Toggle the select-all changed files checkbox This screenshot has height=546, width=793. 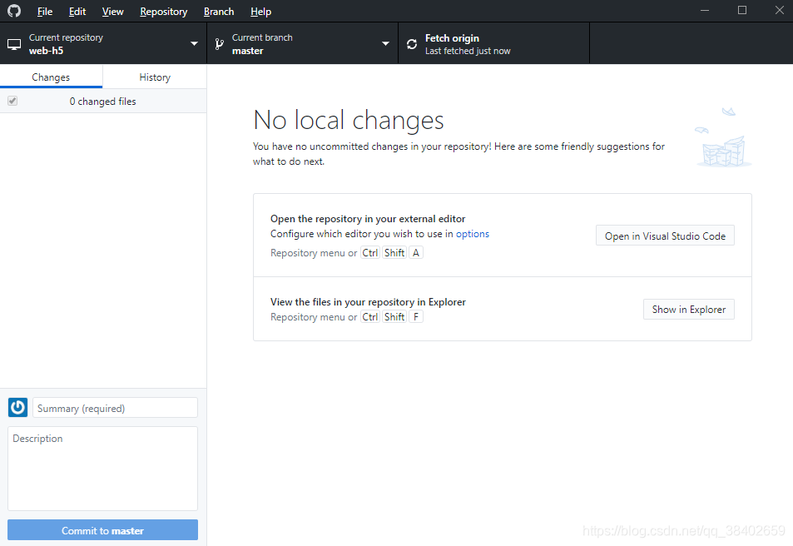click(x=12, y=101)
